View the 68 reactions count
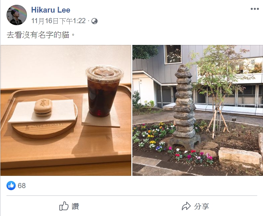The height and width of the screenshot is (216, 263). click(x=21, y=186)
